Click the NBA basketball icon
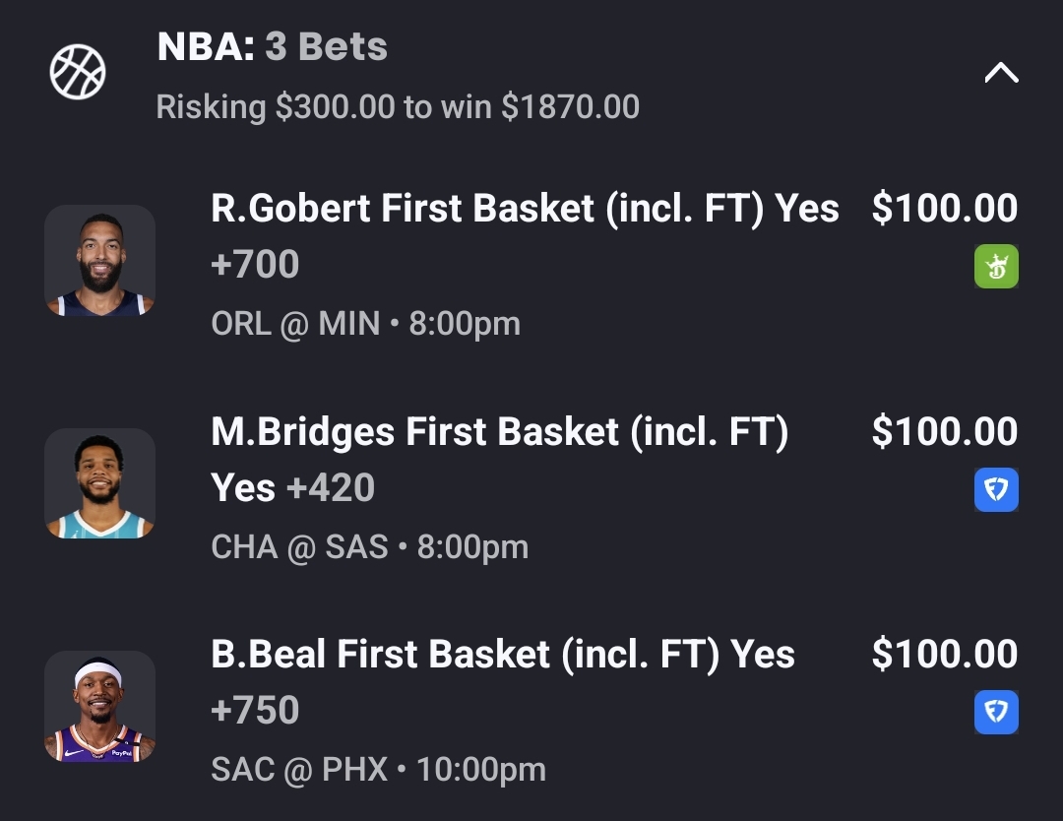This screenshot has width=1063, height=821. (78, 72)
